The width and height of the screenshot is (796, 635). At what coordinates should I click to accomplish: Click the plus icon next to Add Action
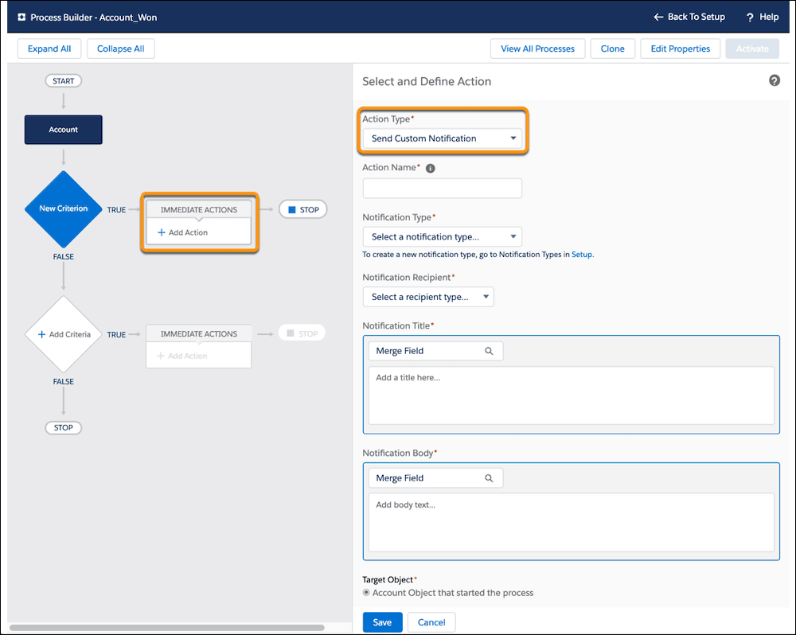point(162,232)
